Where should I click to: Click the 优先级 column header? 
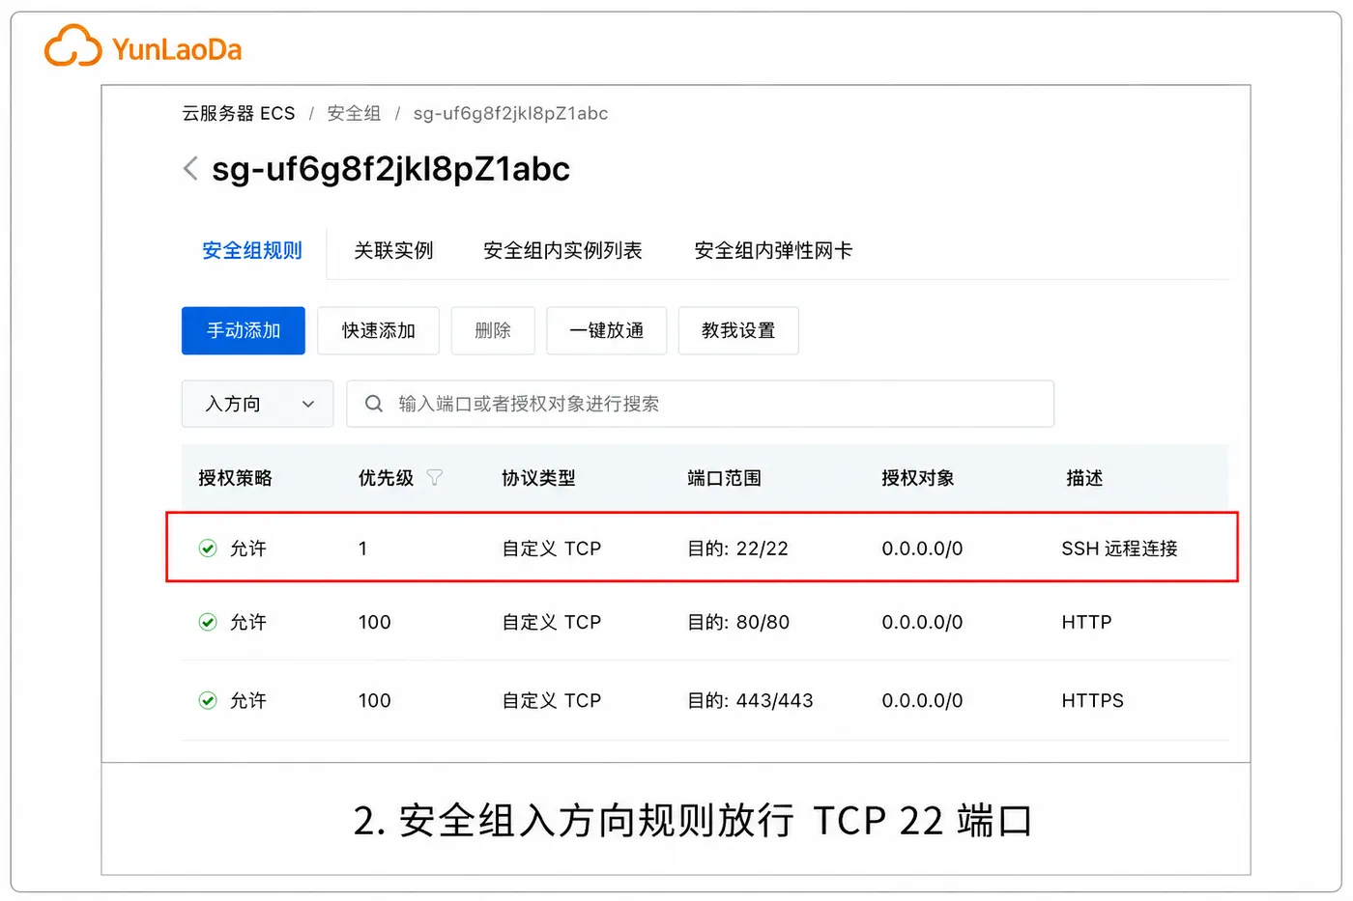386,478
